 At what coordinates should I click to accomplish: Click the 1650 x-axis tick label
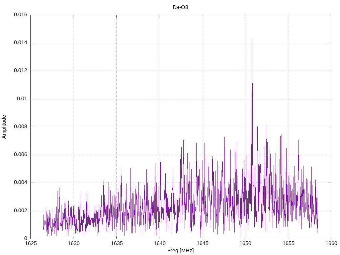[x=245, y=244]
